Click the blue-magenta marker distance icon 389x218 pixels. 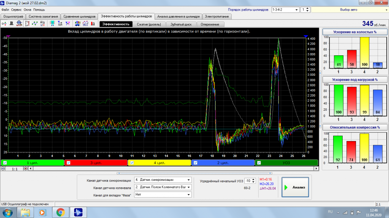(68, 24)
